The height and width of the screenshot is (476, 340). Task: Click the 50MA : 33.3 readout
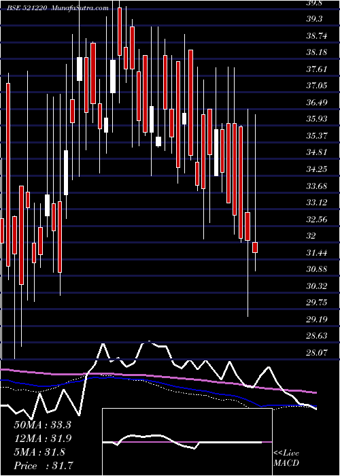pos(42,425)
